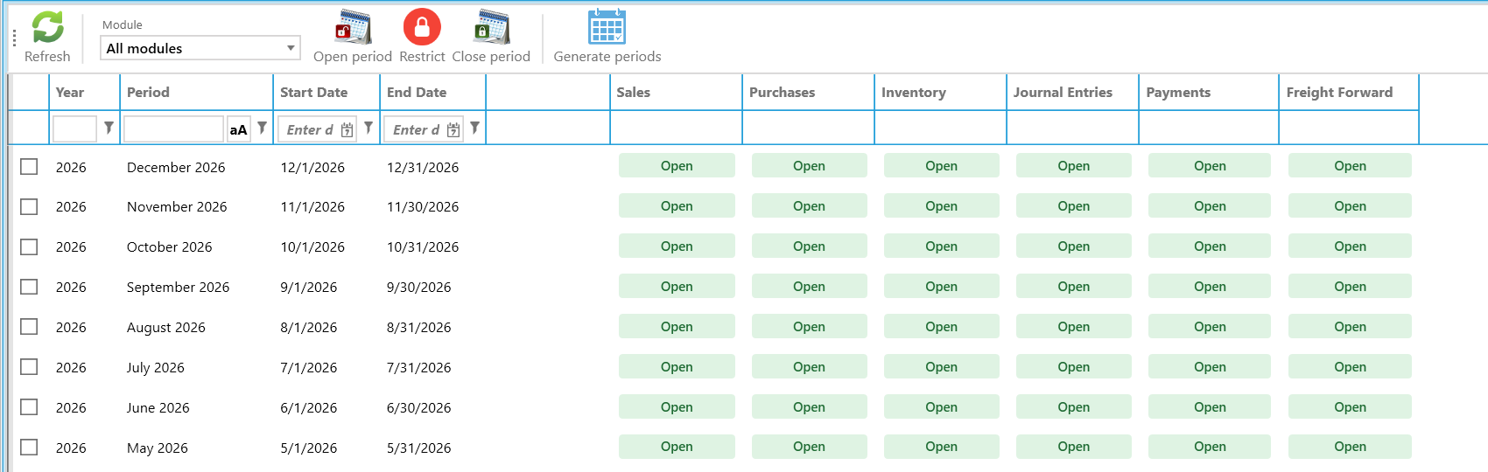Check the August 2026 row checkbox
The image size is (1488, 472).
tap(29, 326)
